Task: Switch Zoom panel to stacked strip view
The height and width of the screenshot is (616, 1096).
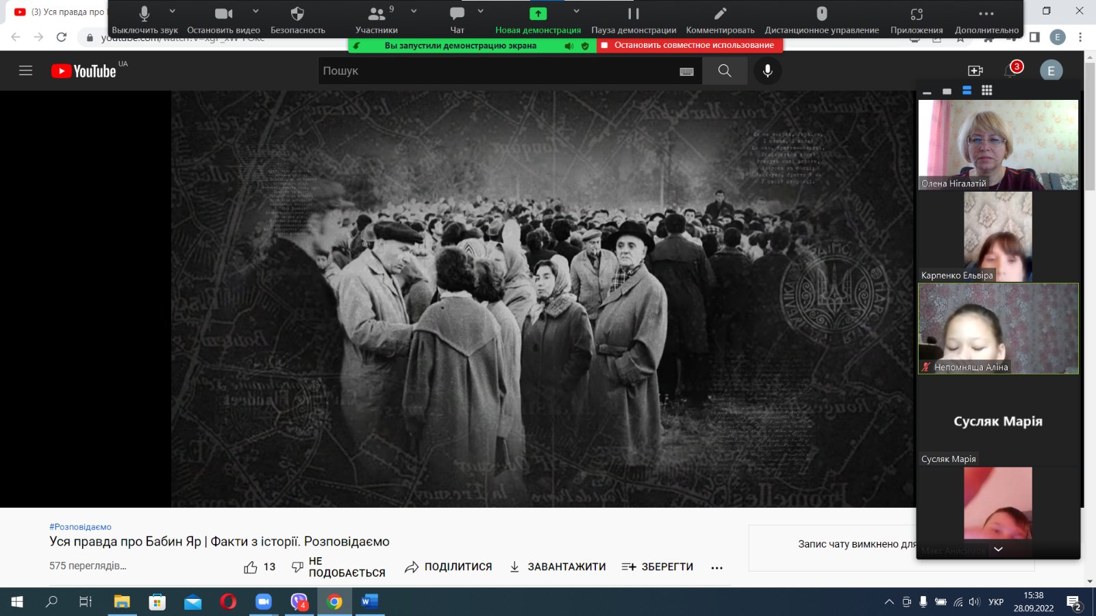Action: pyautogui.click(x=967, y=90)
